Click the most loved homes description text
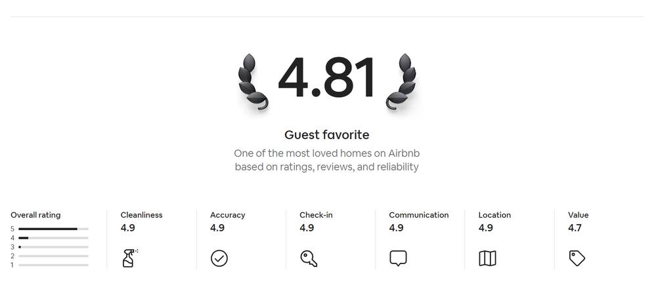Viewport: 656px width, 291px height. tap(326, 160)
